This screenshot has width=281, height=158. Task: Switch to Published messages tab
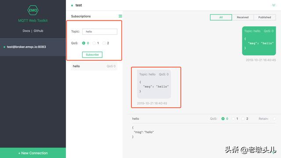[265, 18]
